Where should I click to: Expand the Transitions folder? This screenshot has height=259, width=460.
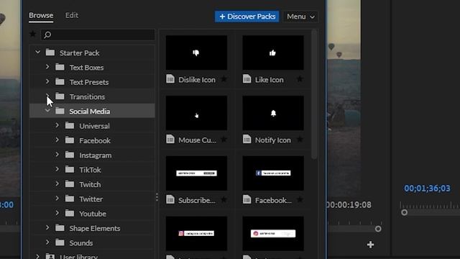pyautogui.click(x=47, y=96)
